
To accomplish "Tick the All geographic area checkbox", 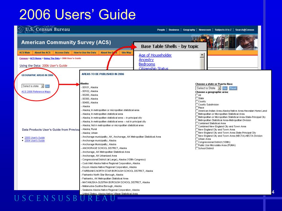I will pos(197,95).
